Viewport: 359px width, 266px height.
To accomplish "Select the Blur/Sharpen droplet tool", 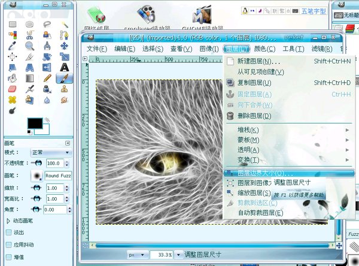I will [x=47, y=100].
